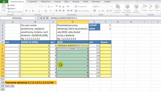The image size is (161, 91).
Task: Select row 12 header
Action: click(3, 62)
